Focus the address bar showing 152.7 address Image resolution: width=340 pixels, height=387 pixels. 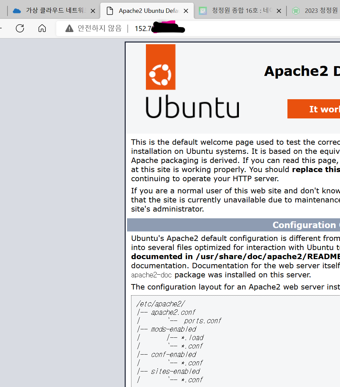[198, 29]
